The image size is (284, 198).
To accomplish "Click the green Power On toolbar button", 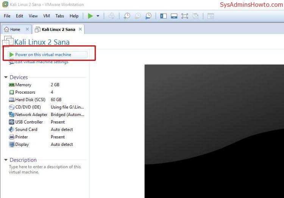I will click(90, 16).
